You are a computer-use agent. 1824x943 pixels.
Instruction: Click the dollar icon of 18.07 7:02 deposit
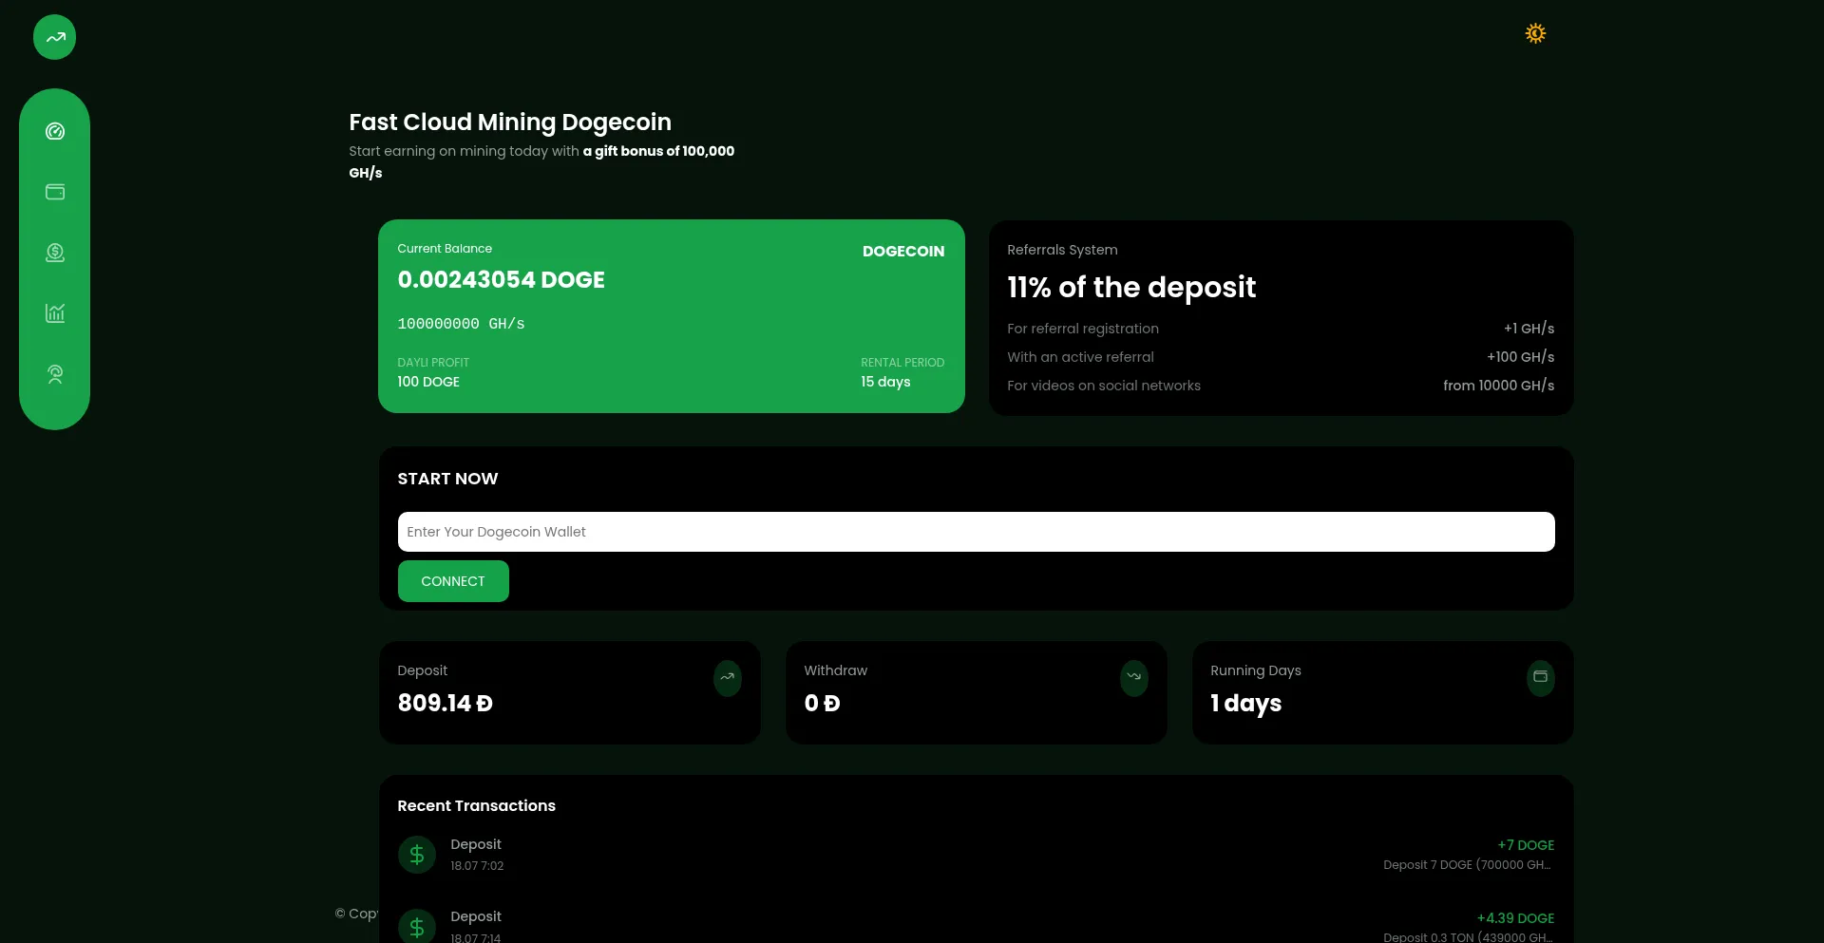coord(417,855)
